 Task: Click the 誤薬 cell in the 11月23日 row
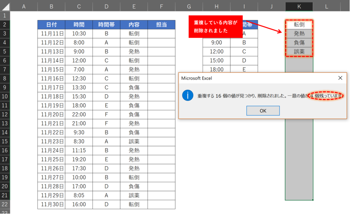pos(134,142)
